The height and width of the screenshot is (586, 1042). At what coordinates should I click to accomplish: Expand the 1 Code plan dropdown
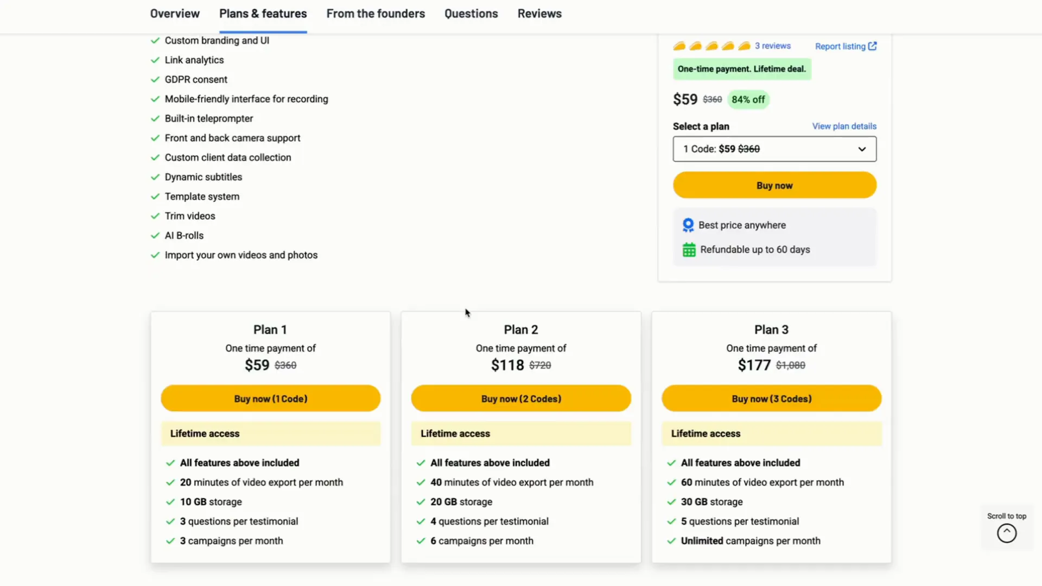click(774, 149)
